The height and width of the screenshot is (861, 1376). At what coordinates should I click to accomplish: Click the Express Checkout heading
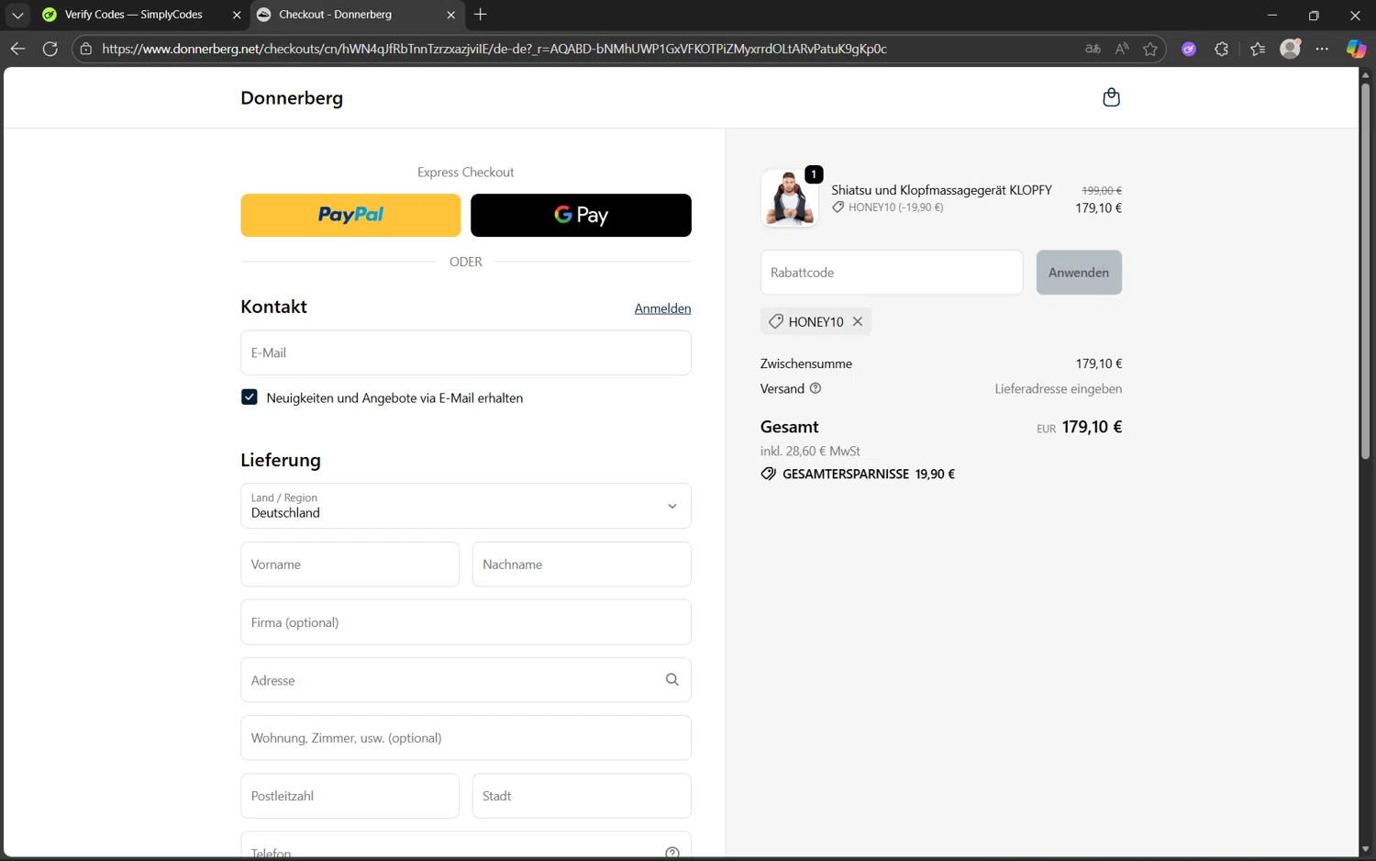pyautogui.click(x=466, y=172)
